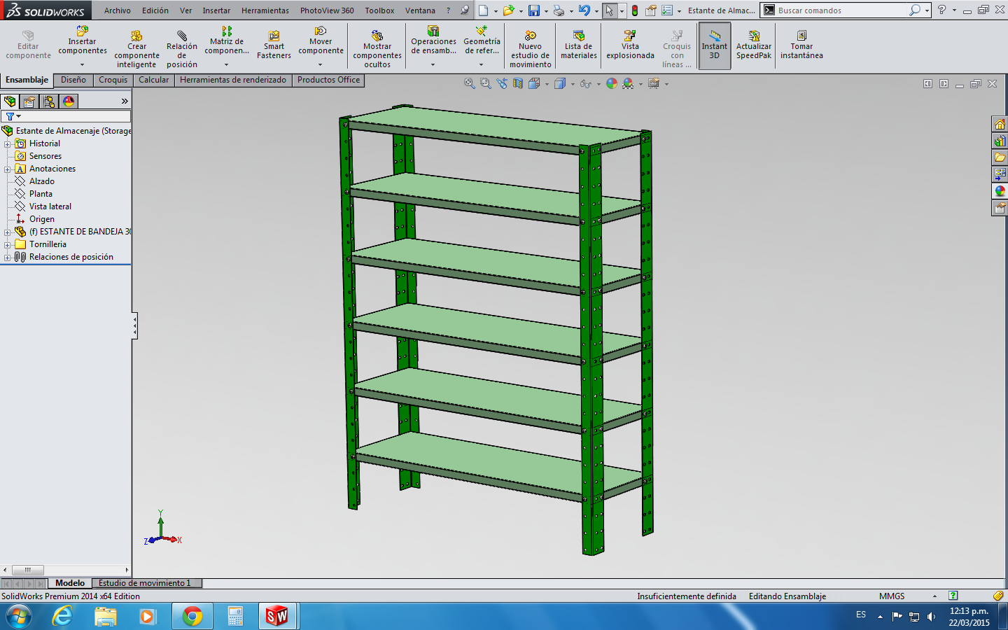Expand the Anotaciones tree node
Screen dimensions: 1008x630
[x=7, y=169]
